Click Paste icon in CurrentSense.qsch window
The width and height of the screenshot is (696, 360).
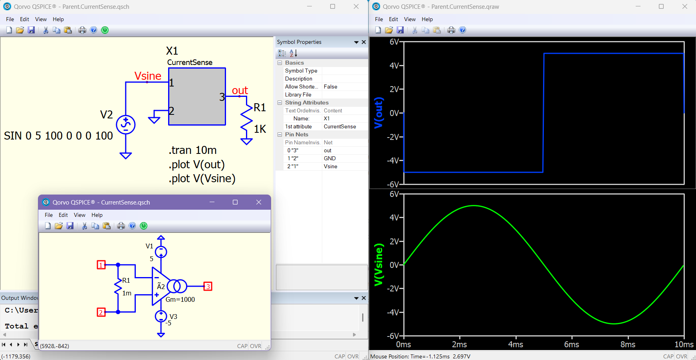(x=107, y=226)
